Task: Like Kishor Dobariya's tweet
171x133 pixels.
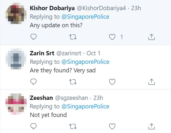Action: pos(112,37)
